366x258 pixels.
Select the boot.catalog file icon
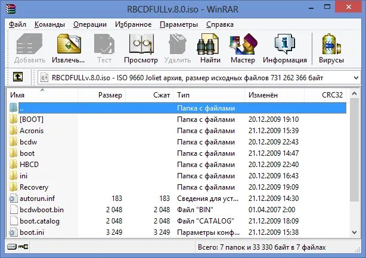[14, 221]
